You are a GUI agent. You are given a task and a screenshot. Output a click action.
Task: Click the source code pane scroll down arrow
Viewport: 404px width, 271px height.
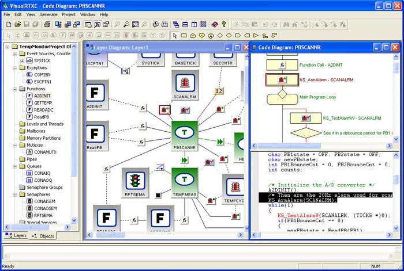pyautogui.click(x=396, y=228)
